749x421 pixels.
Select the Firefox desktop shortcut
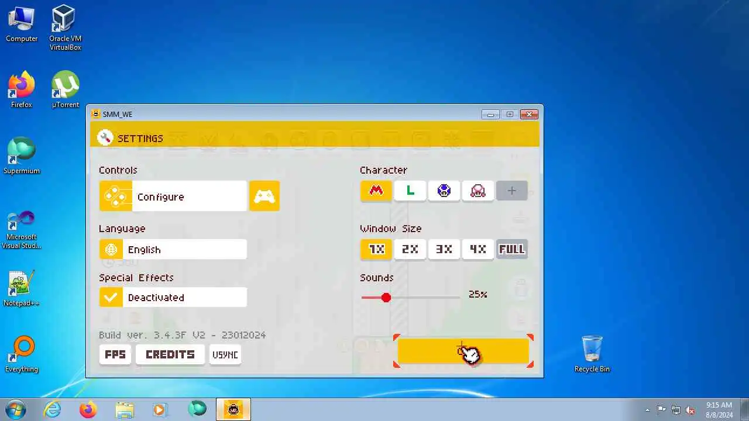point(22,90)
